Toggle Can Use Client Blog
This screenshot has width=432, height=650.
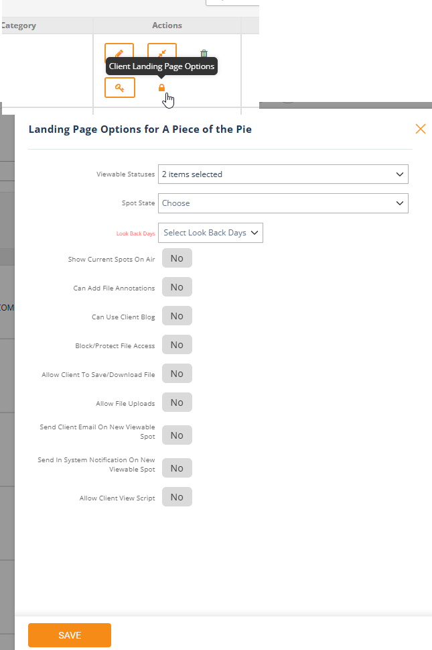coord(177,316)
